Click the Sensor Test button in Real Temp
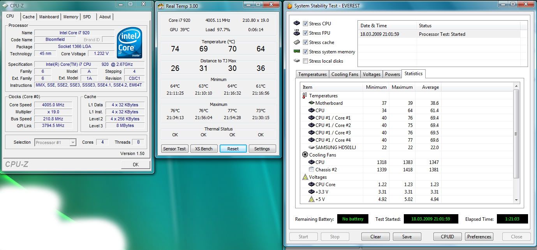537x250 pixels. tap(174, 149)
